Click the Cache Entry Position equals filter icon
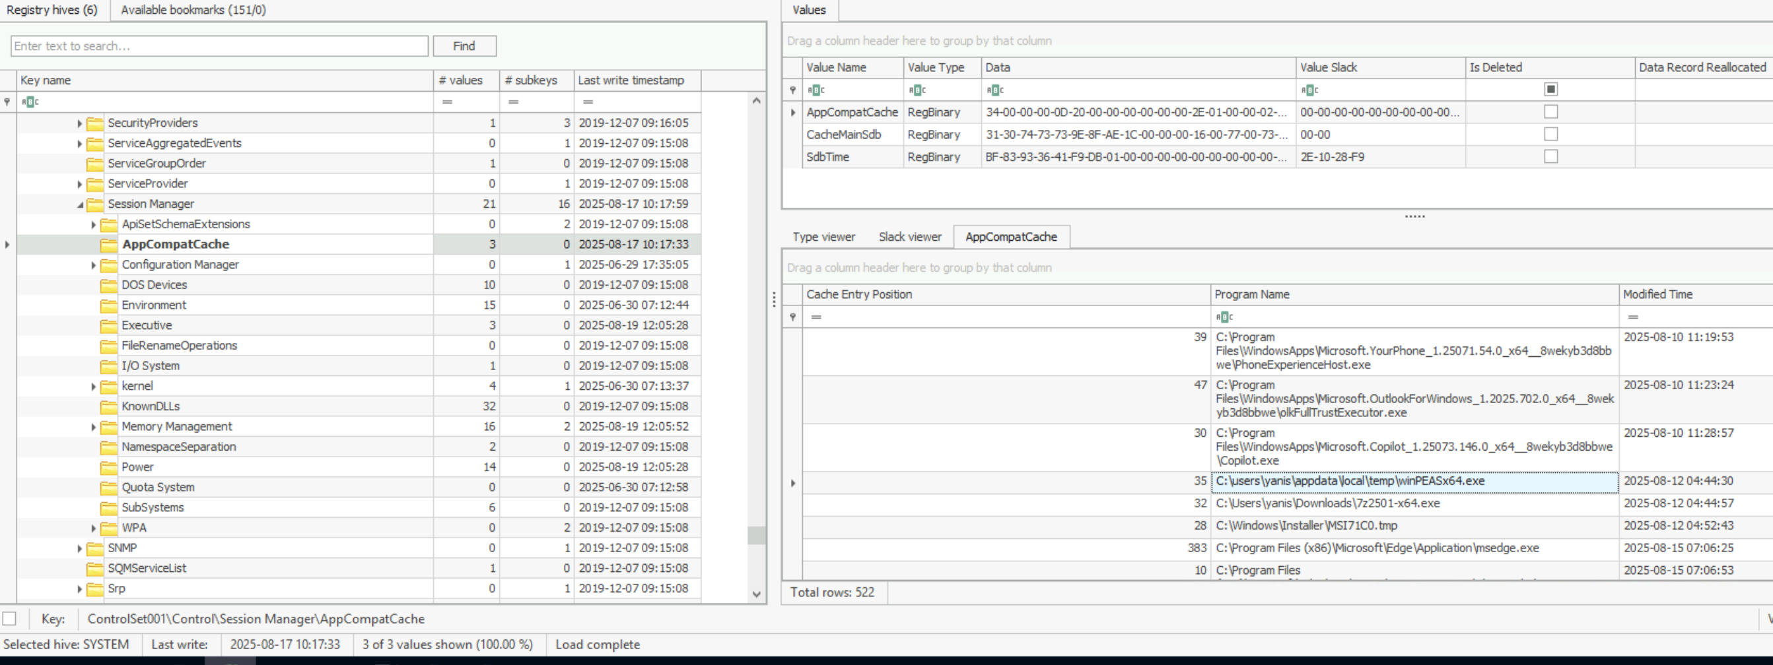Screen dimensions: 1773x665 [816, 317]
